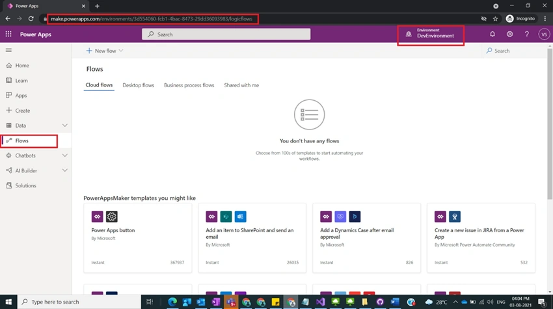Click the Windows taskbar search box
The height and width of the screenshot is (309, 553).
79,302
